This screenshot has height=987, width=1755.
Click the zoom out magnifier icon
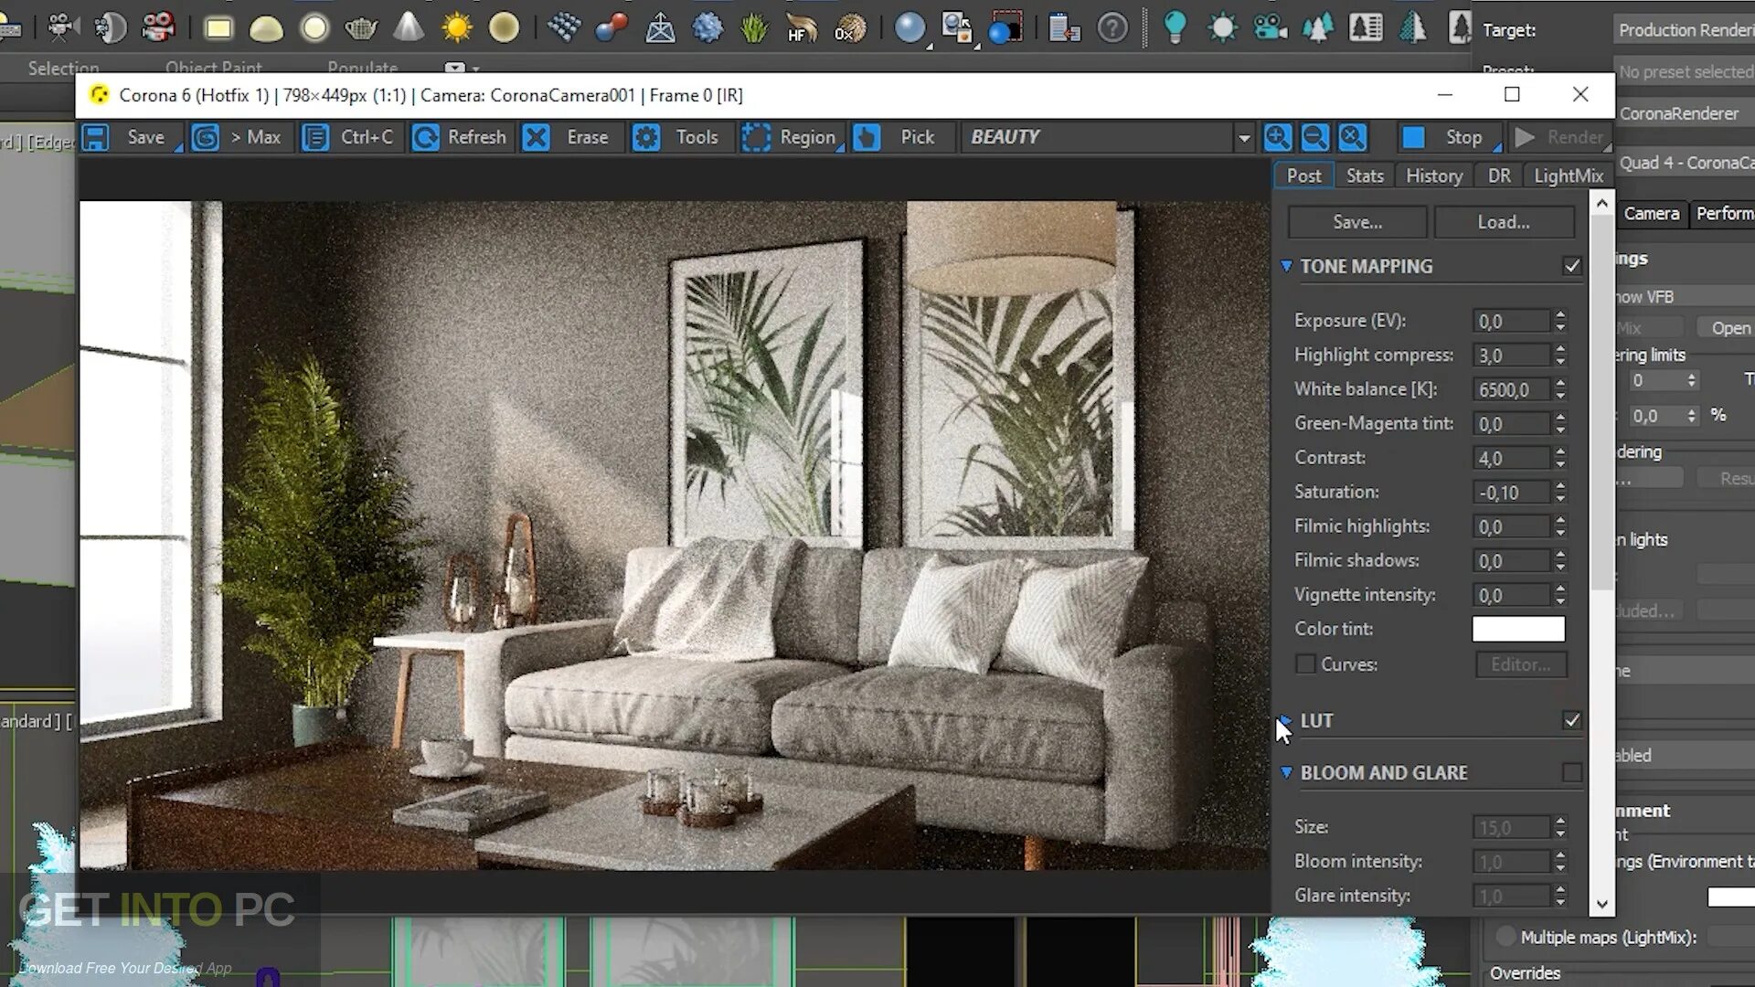coord(1314,137)
